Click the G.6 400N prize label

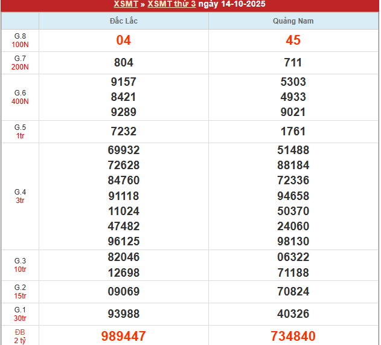click(x=20, y=97)
